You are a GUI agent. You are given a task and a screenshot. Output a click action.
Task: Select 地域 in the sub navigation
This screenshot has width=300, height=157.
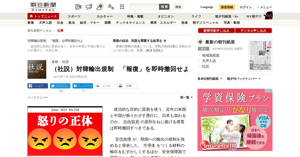point(184,23)
